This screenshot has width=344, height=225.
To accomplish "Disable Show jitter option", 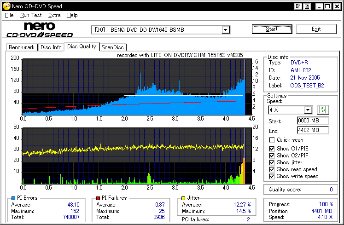I will click(x=272, y=162).
